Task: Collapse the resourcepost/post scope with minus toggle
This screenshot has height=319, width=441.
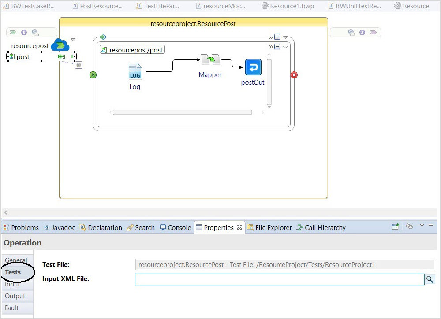Action: tap(277, 47)
